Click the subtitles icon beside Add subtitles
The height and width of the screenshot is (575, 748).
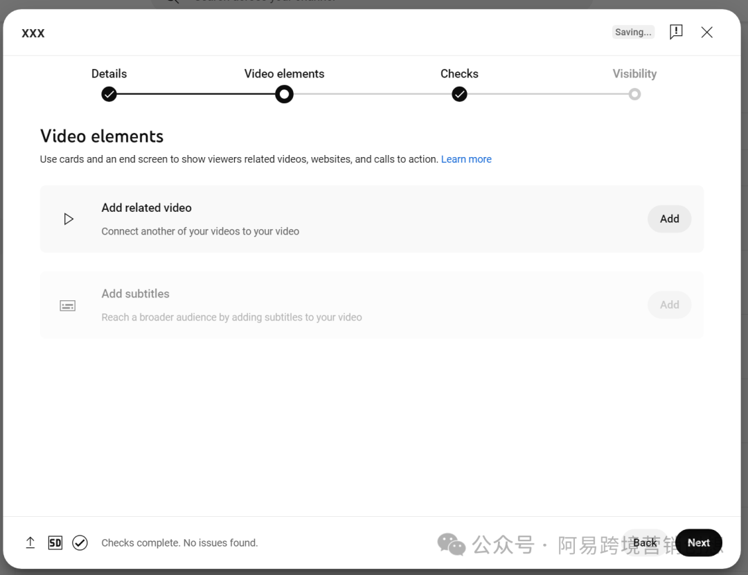tap(68, 306)
